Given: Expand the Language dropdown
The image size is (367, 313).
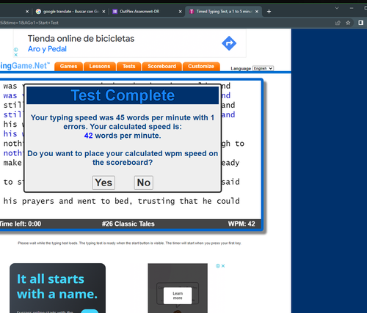Looking at the screenshot, I should pos(263,68).
